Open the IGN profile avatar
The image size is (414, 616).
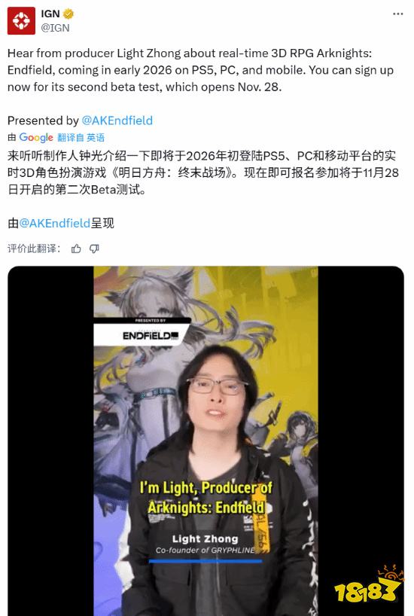[x=21, y=20]
